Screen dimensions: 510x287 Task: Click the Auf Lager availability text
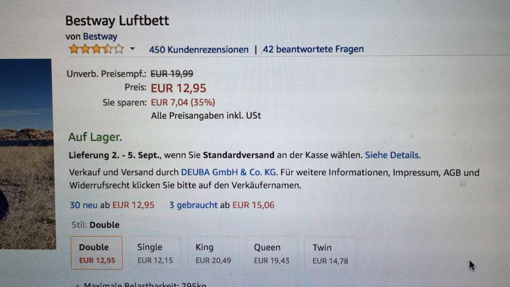(x=95, y=138)
